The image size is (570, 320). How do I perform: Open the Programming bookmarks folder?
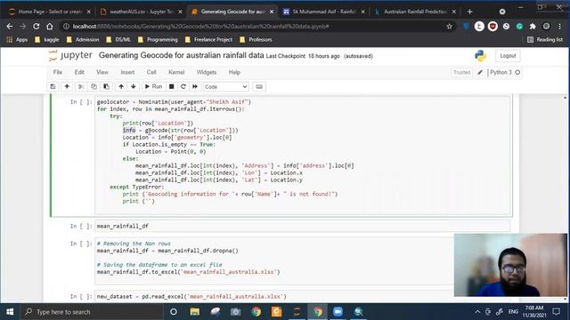(x=158, y=39)
